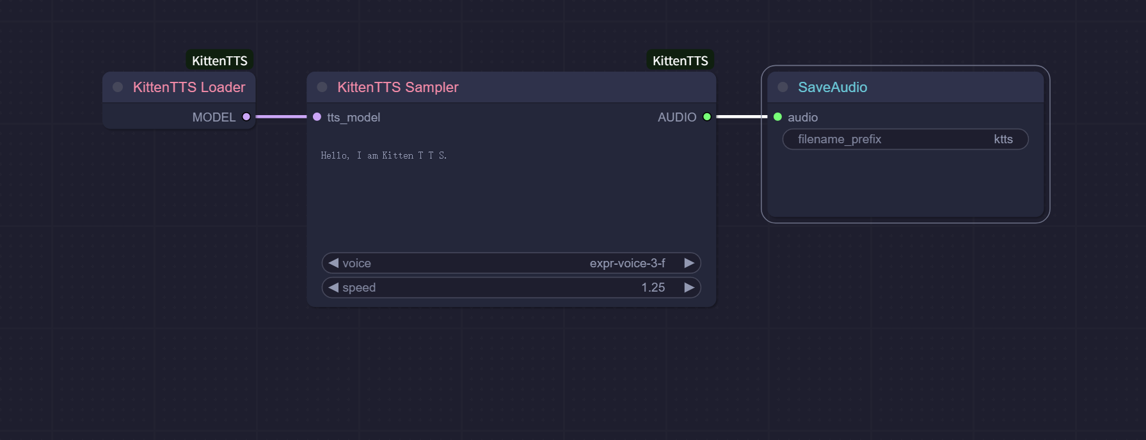Select the SaveAudio node title
The height and width of the screenshot is (440, 1146).
point(832,87)
